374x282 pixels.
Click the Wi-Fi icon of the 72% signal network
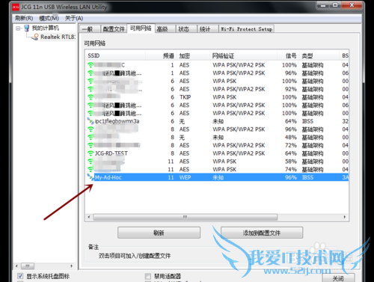pos(91,145)
